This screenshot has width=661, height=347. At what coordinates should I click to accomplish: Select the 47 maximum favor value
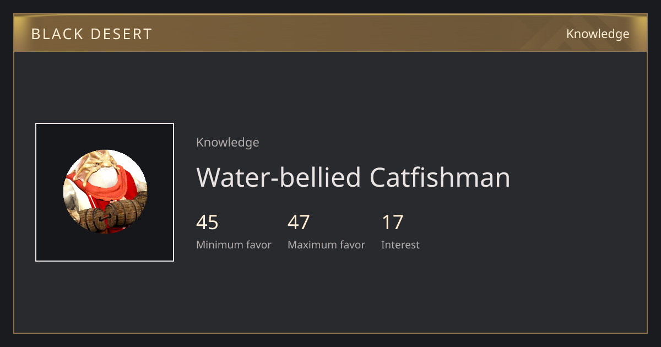[299, 223]
